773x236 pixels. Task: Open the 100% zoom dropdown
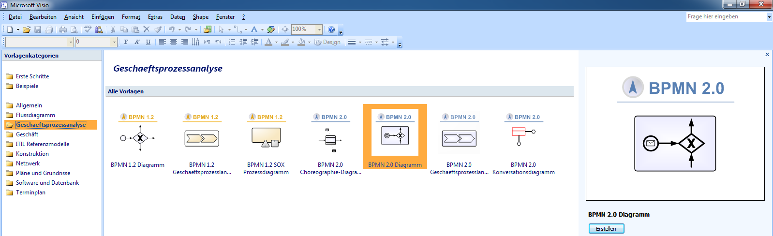tap(319, 29)
